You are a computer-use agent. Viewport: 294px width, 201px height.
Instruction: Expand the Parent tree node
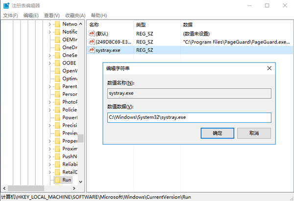click(49, 87)
